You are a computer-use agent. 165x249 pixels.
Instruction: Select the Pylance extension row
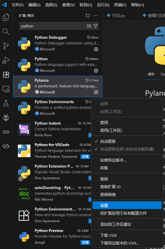tap(58, 86)
